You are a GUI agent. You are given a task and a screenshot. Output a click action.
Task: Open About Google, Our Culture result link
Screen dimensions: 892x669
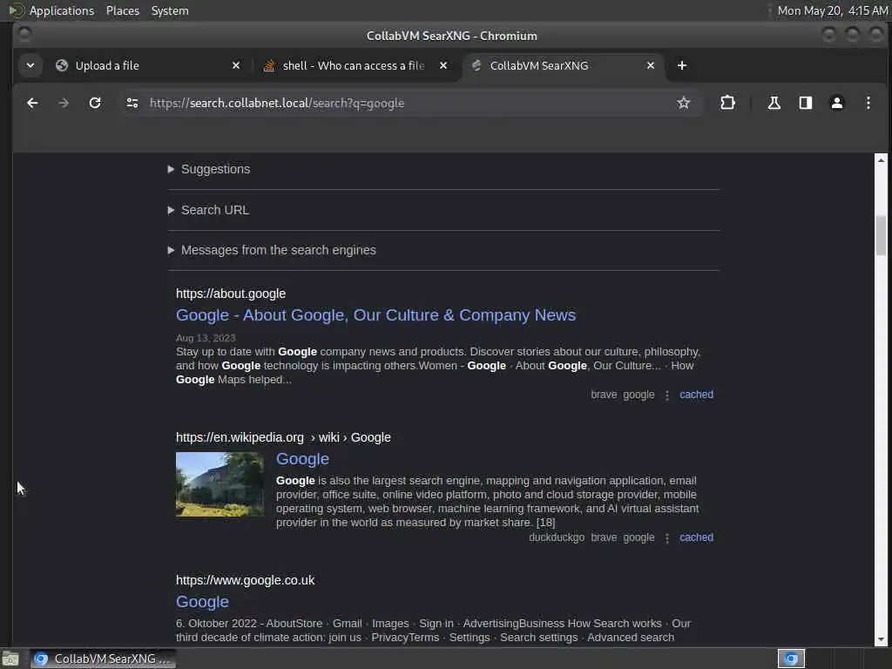tap(375, 315)
